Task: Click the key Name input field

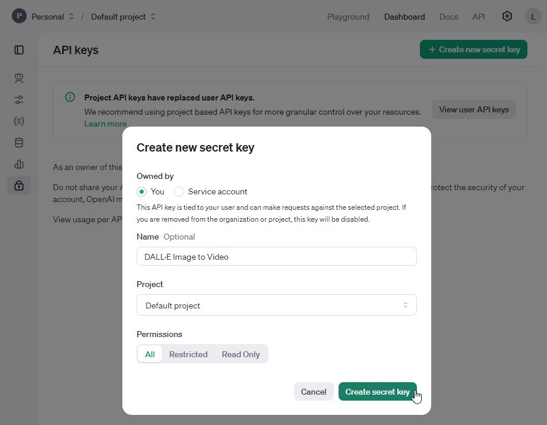Action: pos(276,256)
